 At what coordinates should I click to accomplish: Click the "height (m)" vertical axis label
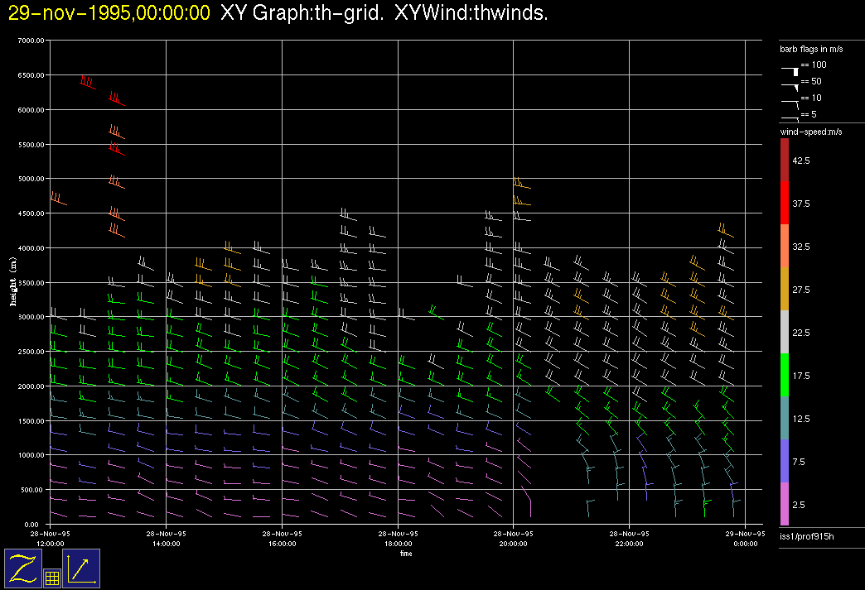click(13, 281)
